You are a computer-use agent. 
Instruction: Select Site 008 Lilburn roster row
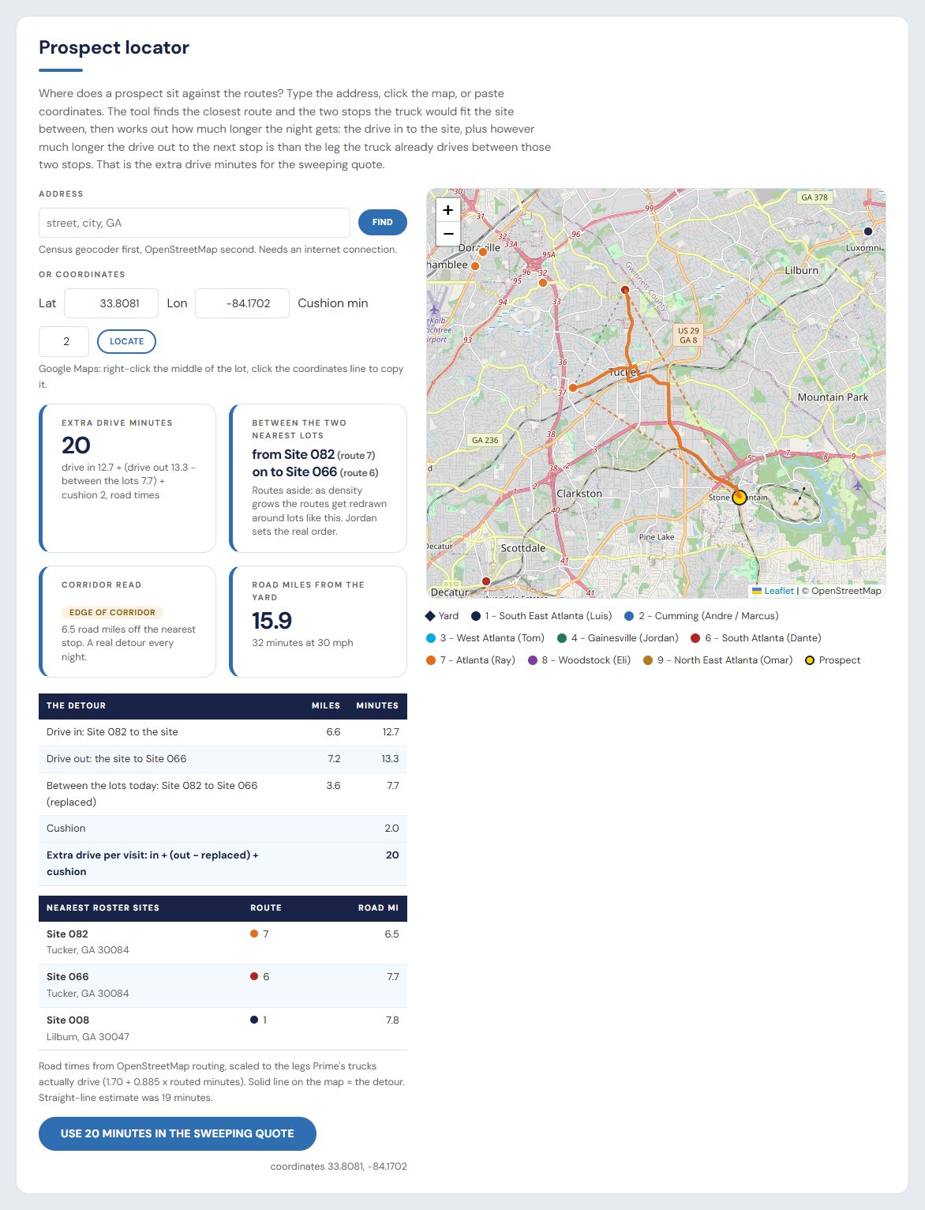point(223,1028)
